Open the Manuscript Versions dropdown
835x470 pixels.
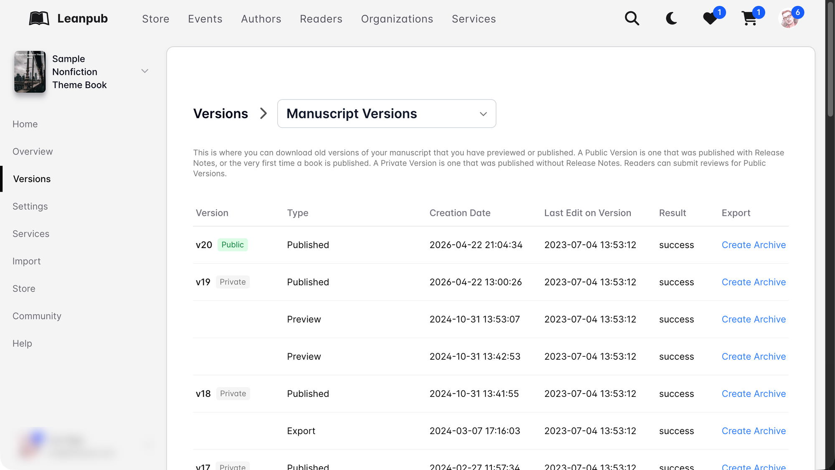click(387, 114)
